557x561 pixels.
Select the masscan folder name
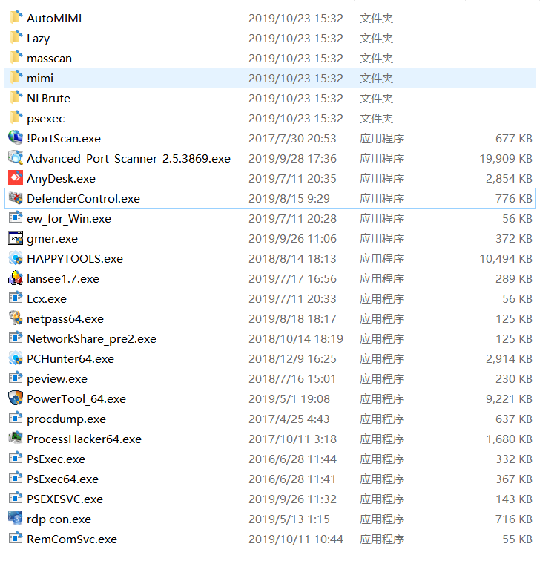click(x=50, y=59)
